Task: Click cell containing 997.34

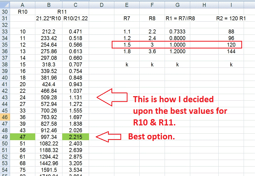Action: point(49,137)
